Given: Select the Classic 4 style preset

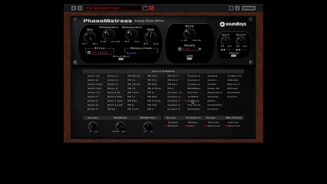Looking at the screenshot, I should (193, 76).
